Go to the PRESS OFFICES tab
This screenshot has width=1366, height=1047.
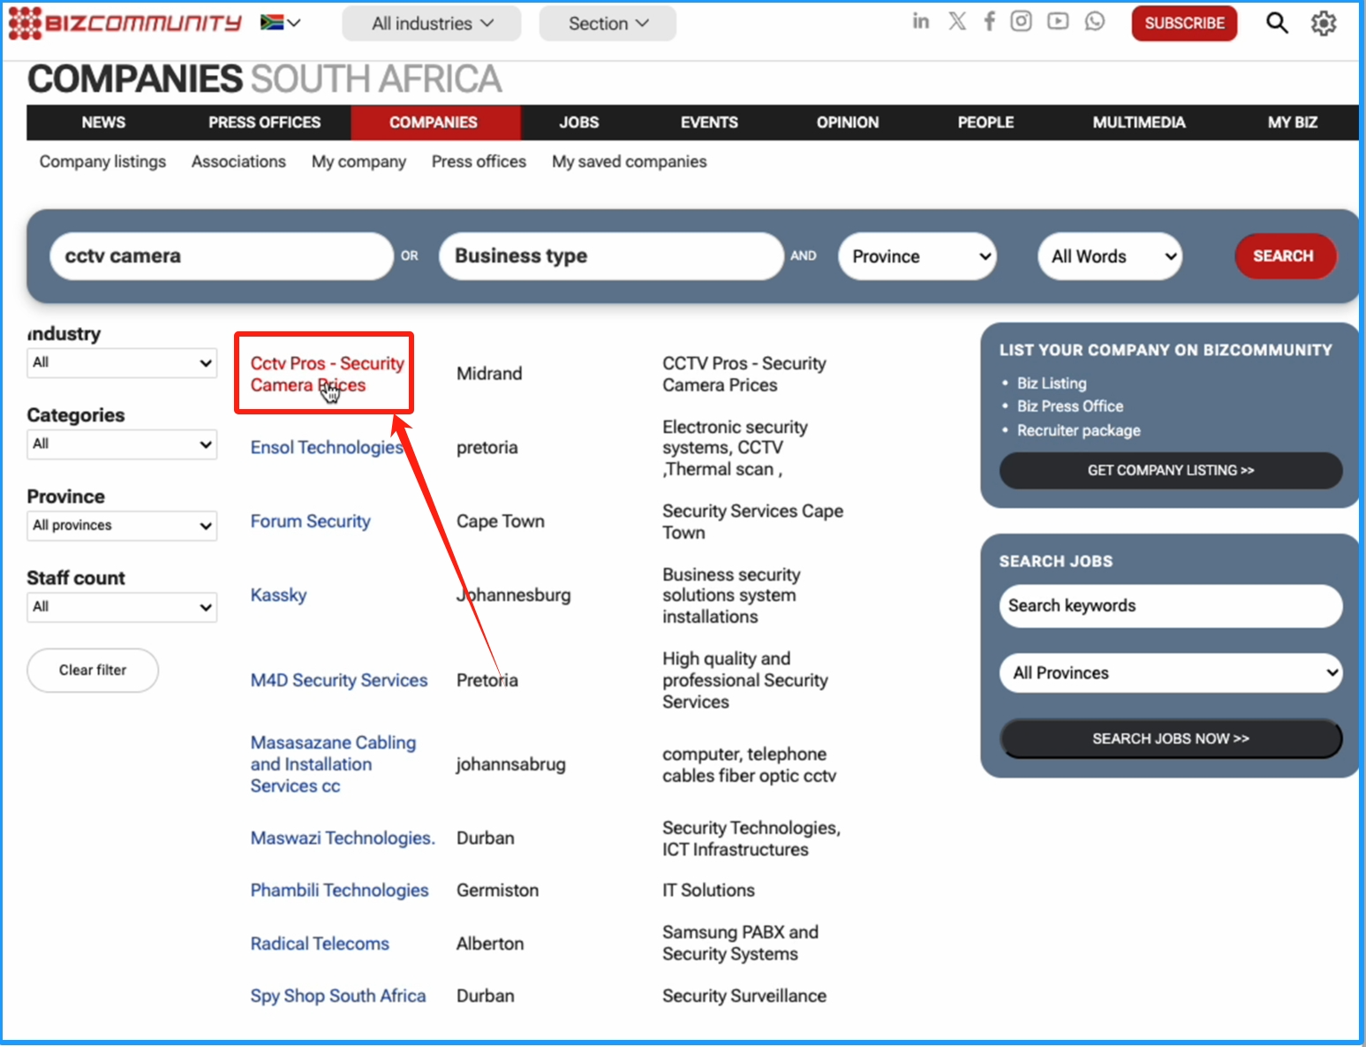[265, 123]
